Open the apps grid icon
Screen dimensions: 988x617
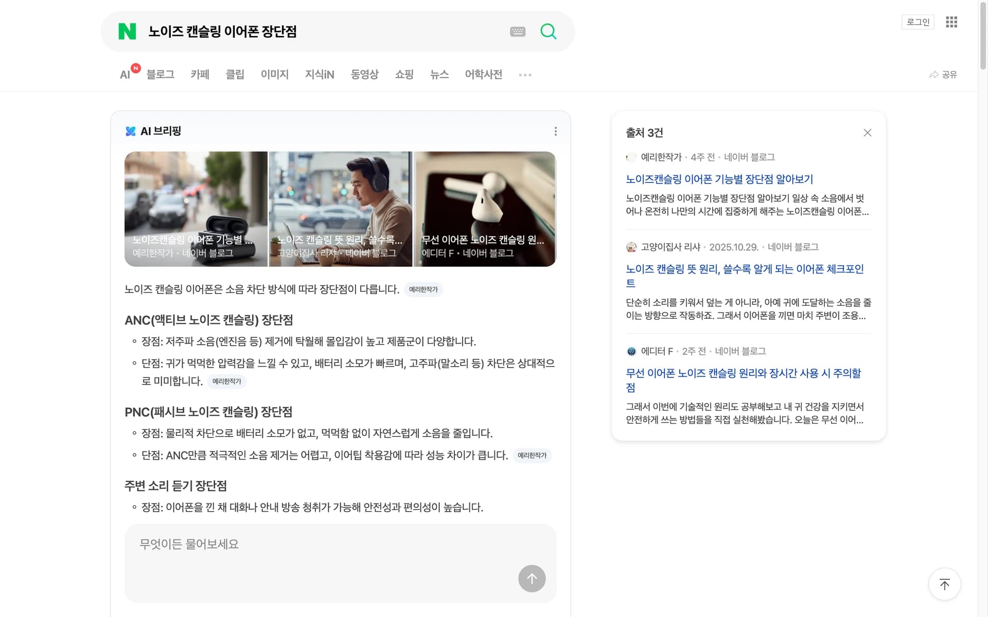coord(951,22)
